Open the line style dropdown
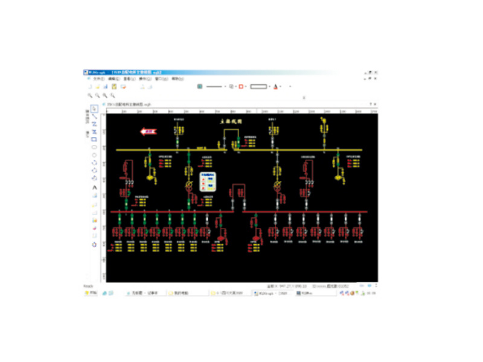The width and height of the screenshot is (483, 362). (x=225, y=86)
